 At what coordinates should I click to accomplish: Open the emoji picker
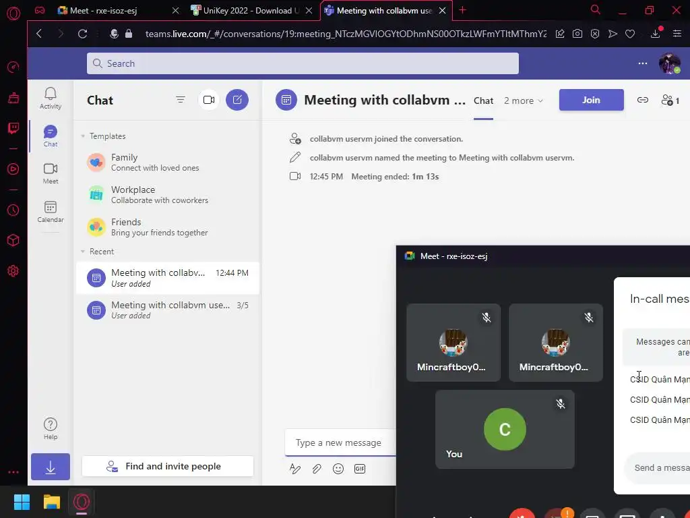coord(338,469)
